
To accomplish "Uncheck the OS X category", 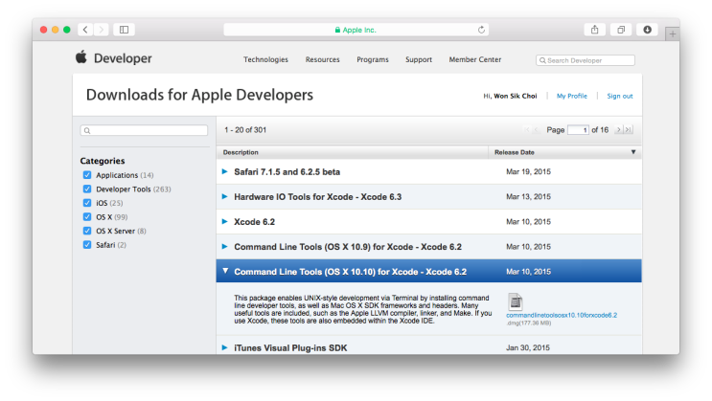I will (x=87, y=217).
